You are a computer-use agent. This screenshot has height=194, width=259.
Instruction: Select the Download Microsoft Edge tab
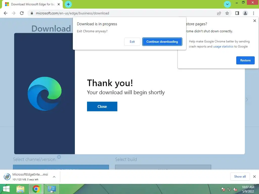pyautogui.click(x=32, y=4)
